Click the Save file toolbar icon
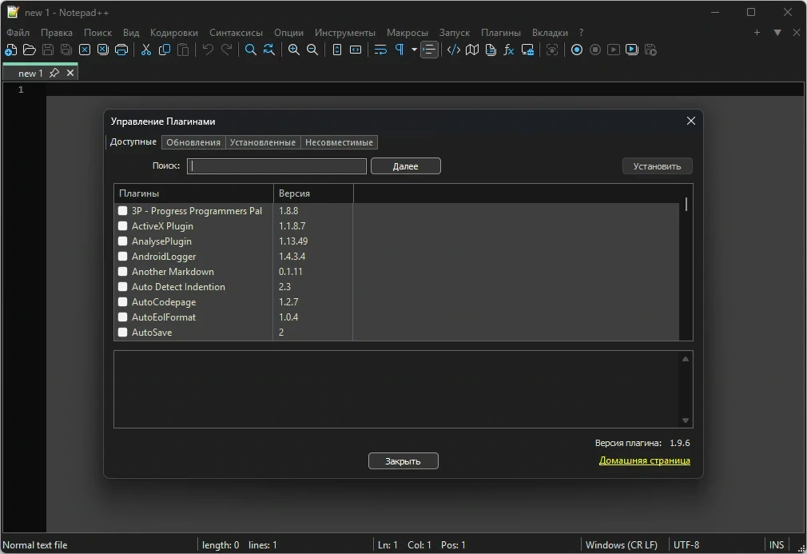Screen dimensions: 807x554 click(x=48, y=50)
